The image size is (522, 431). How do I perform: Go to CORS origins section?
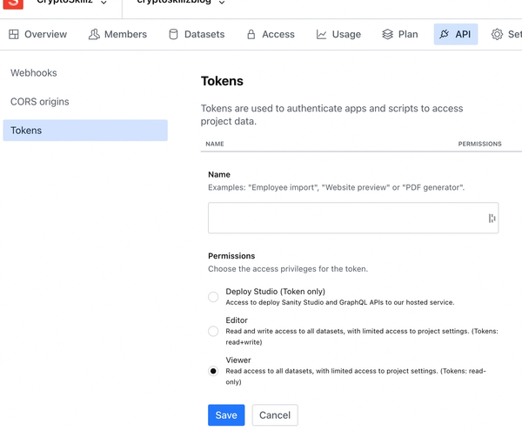pyautogui.click(x=40, y=102)
